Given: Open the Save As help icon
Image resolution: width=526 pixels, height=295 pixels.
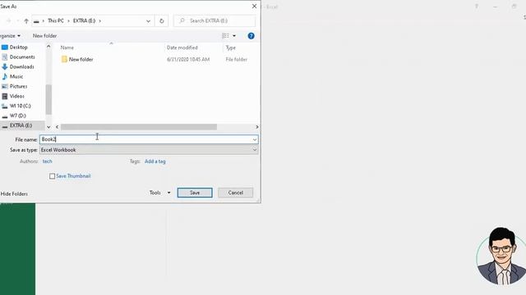Looking at the screenshot, I should tap(251, 36).
